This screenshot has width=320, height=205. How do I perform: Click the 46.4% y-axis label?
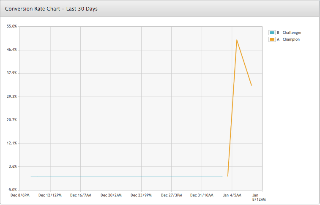[x=11, y=50]
